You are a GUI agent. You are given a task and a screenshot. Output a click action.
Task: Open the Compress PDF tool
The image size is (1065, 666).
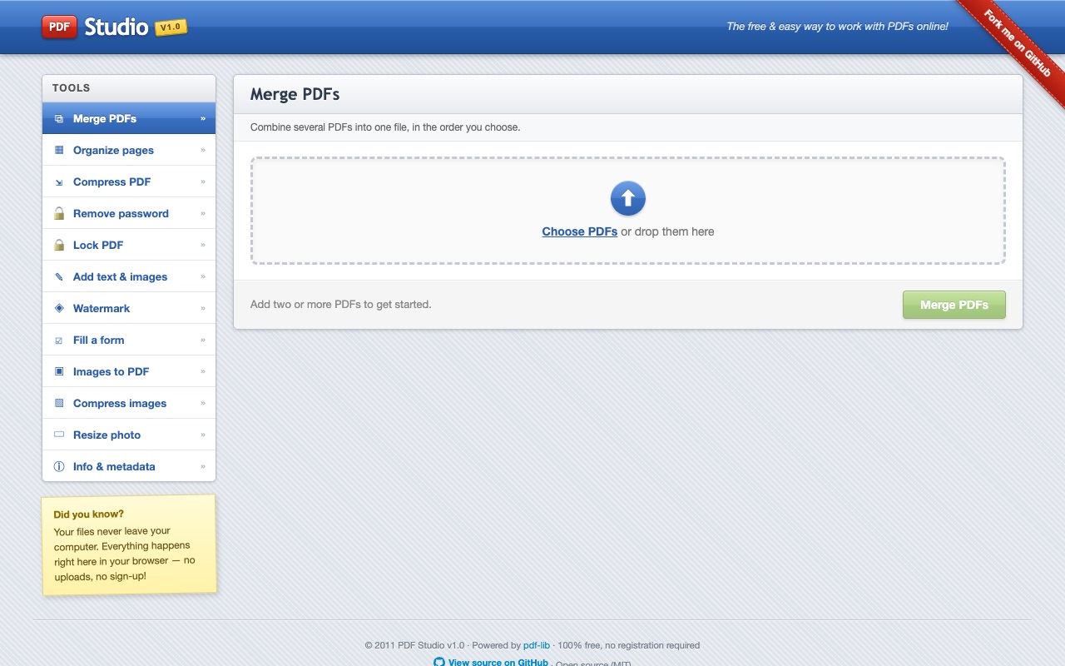[129, 181]
